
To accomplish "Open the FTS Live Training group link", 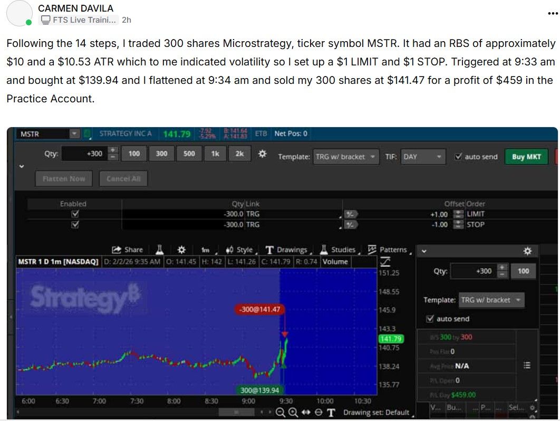I will tap(79, 20).
